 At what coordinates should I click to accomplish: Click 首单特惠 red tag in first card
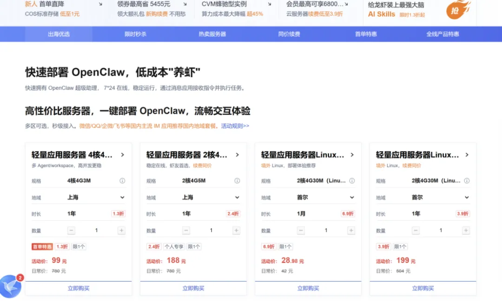pyautogui.click(x=42, y=247)
